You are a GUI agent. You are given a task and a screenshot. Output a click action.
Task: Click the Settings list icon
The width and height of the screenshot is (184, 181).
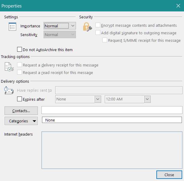tap(12, 27)
